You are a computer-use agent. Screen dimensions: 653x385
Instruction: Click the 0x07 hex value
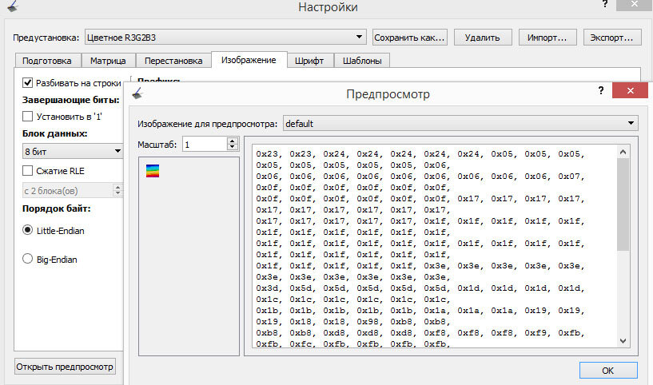pyautogui.click(x=569, y=177)
